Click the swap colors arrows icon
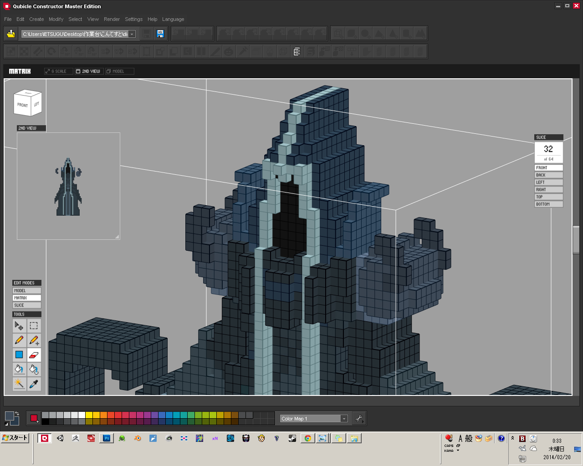 point(17,414)
